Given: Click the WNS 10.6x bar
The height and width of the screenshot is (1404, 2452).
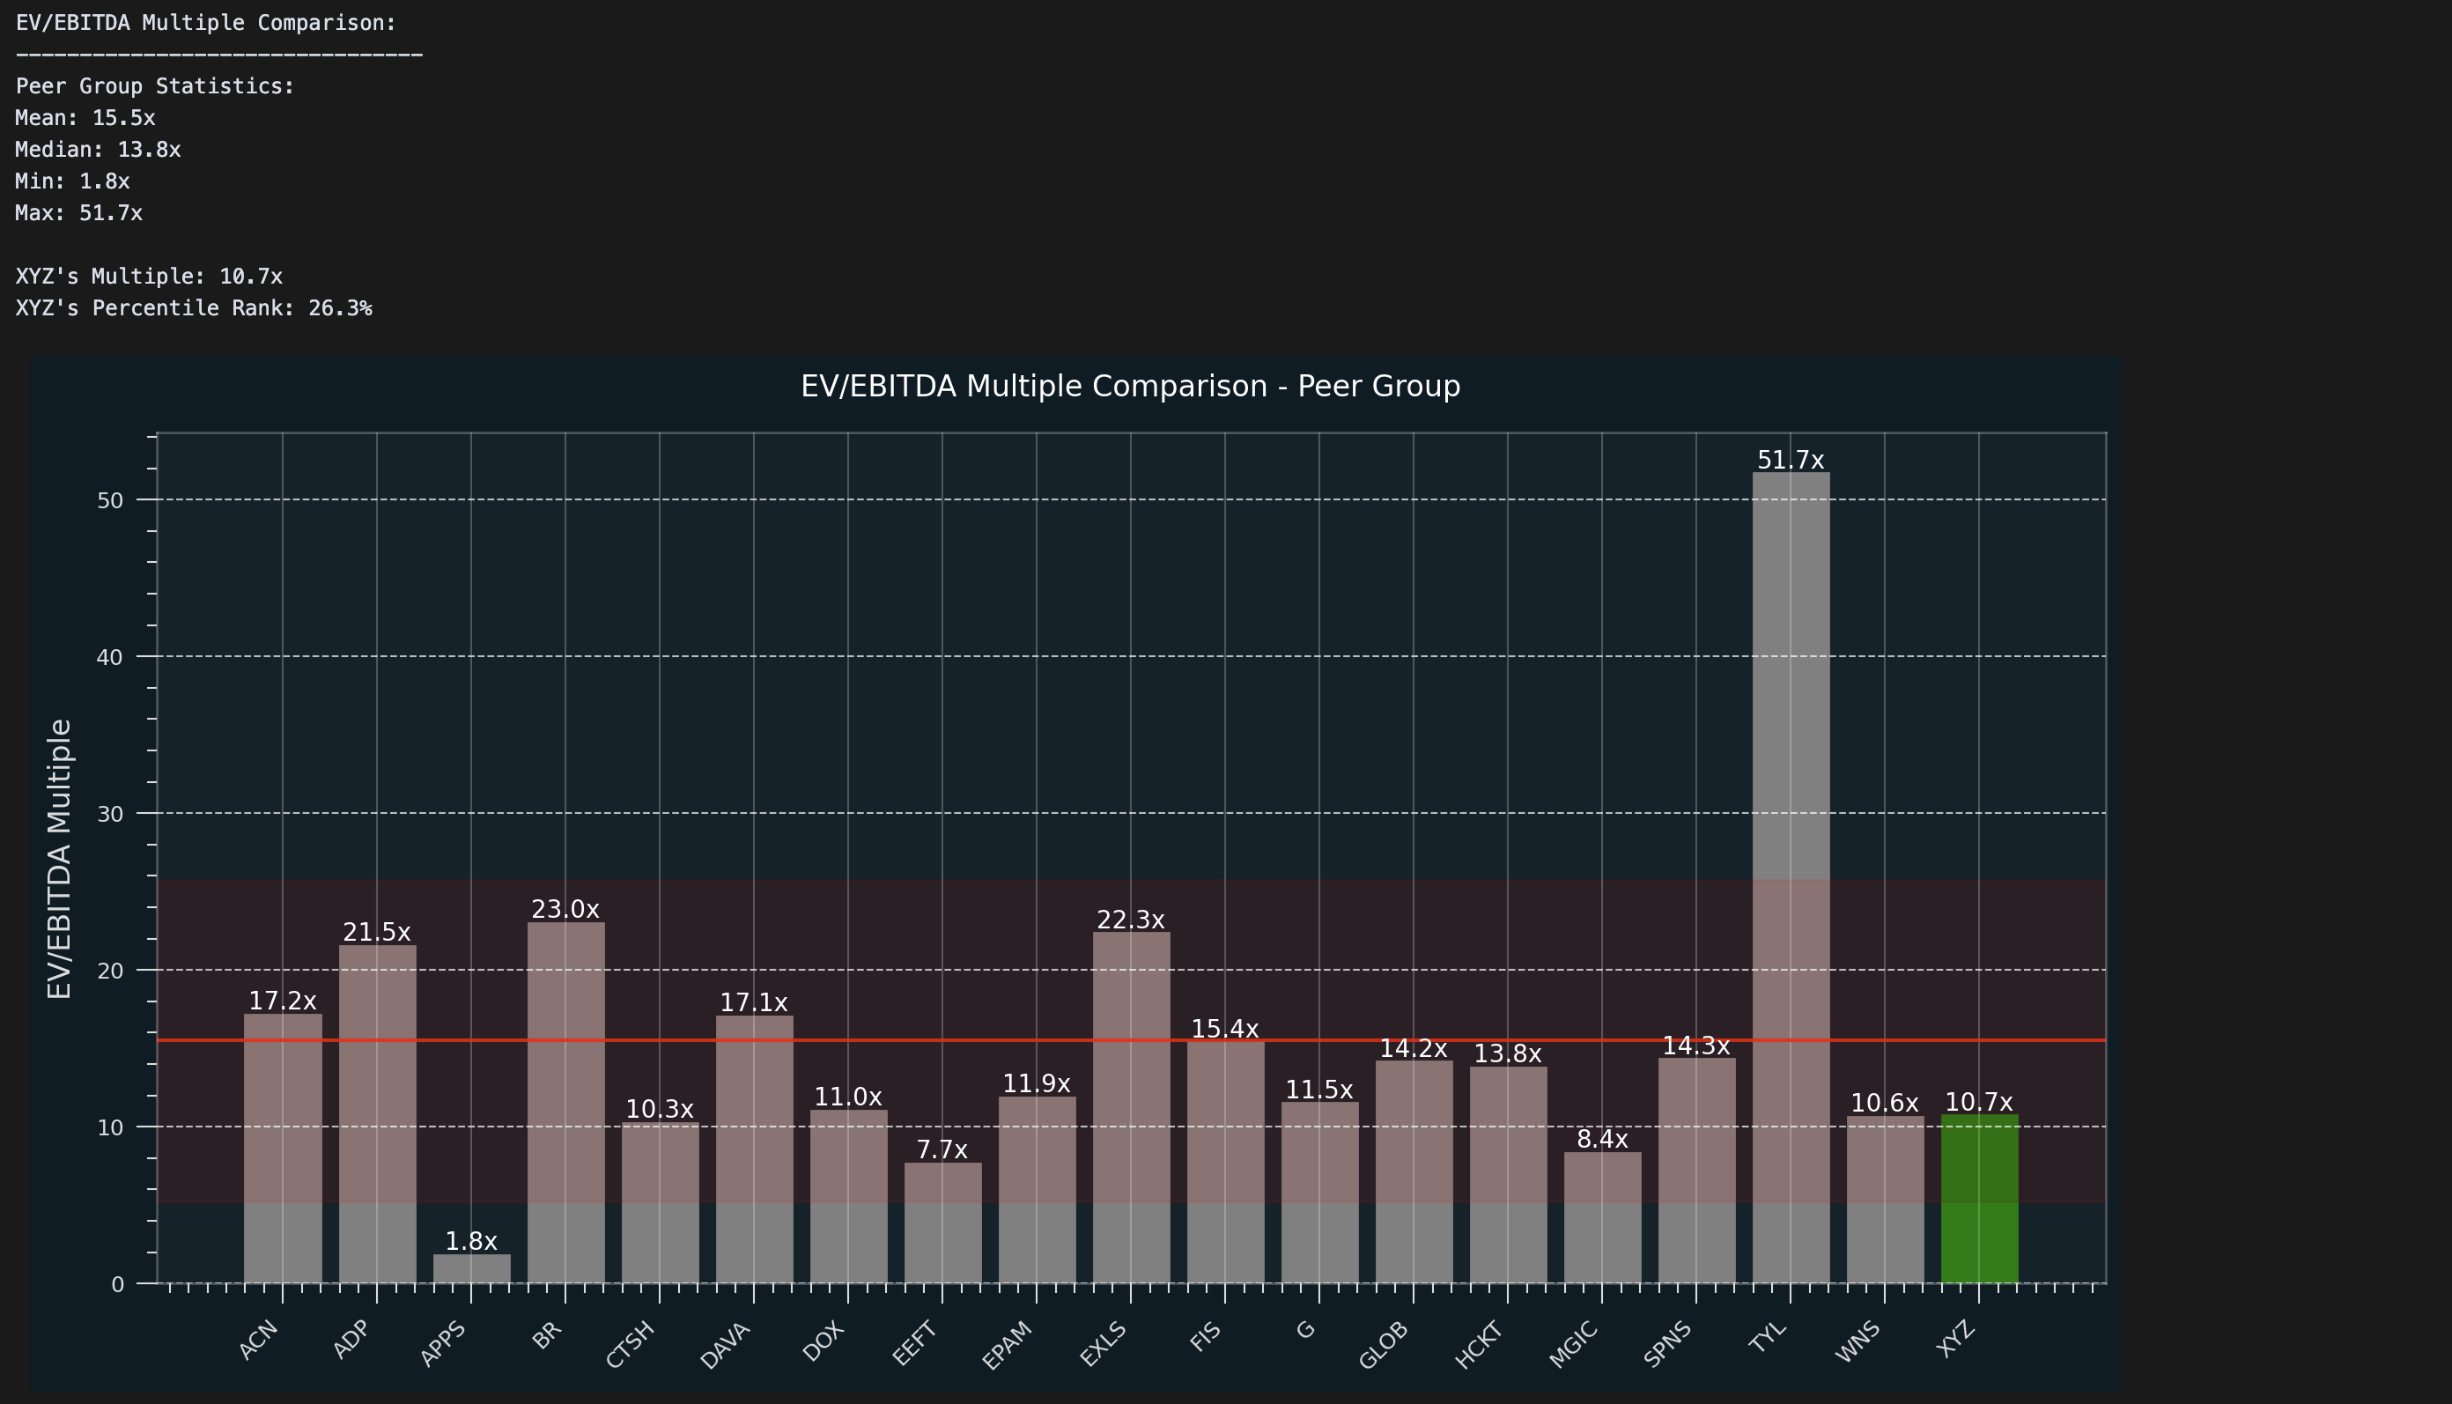Looking at the screenshot, I should point(1884,1201).
